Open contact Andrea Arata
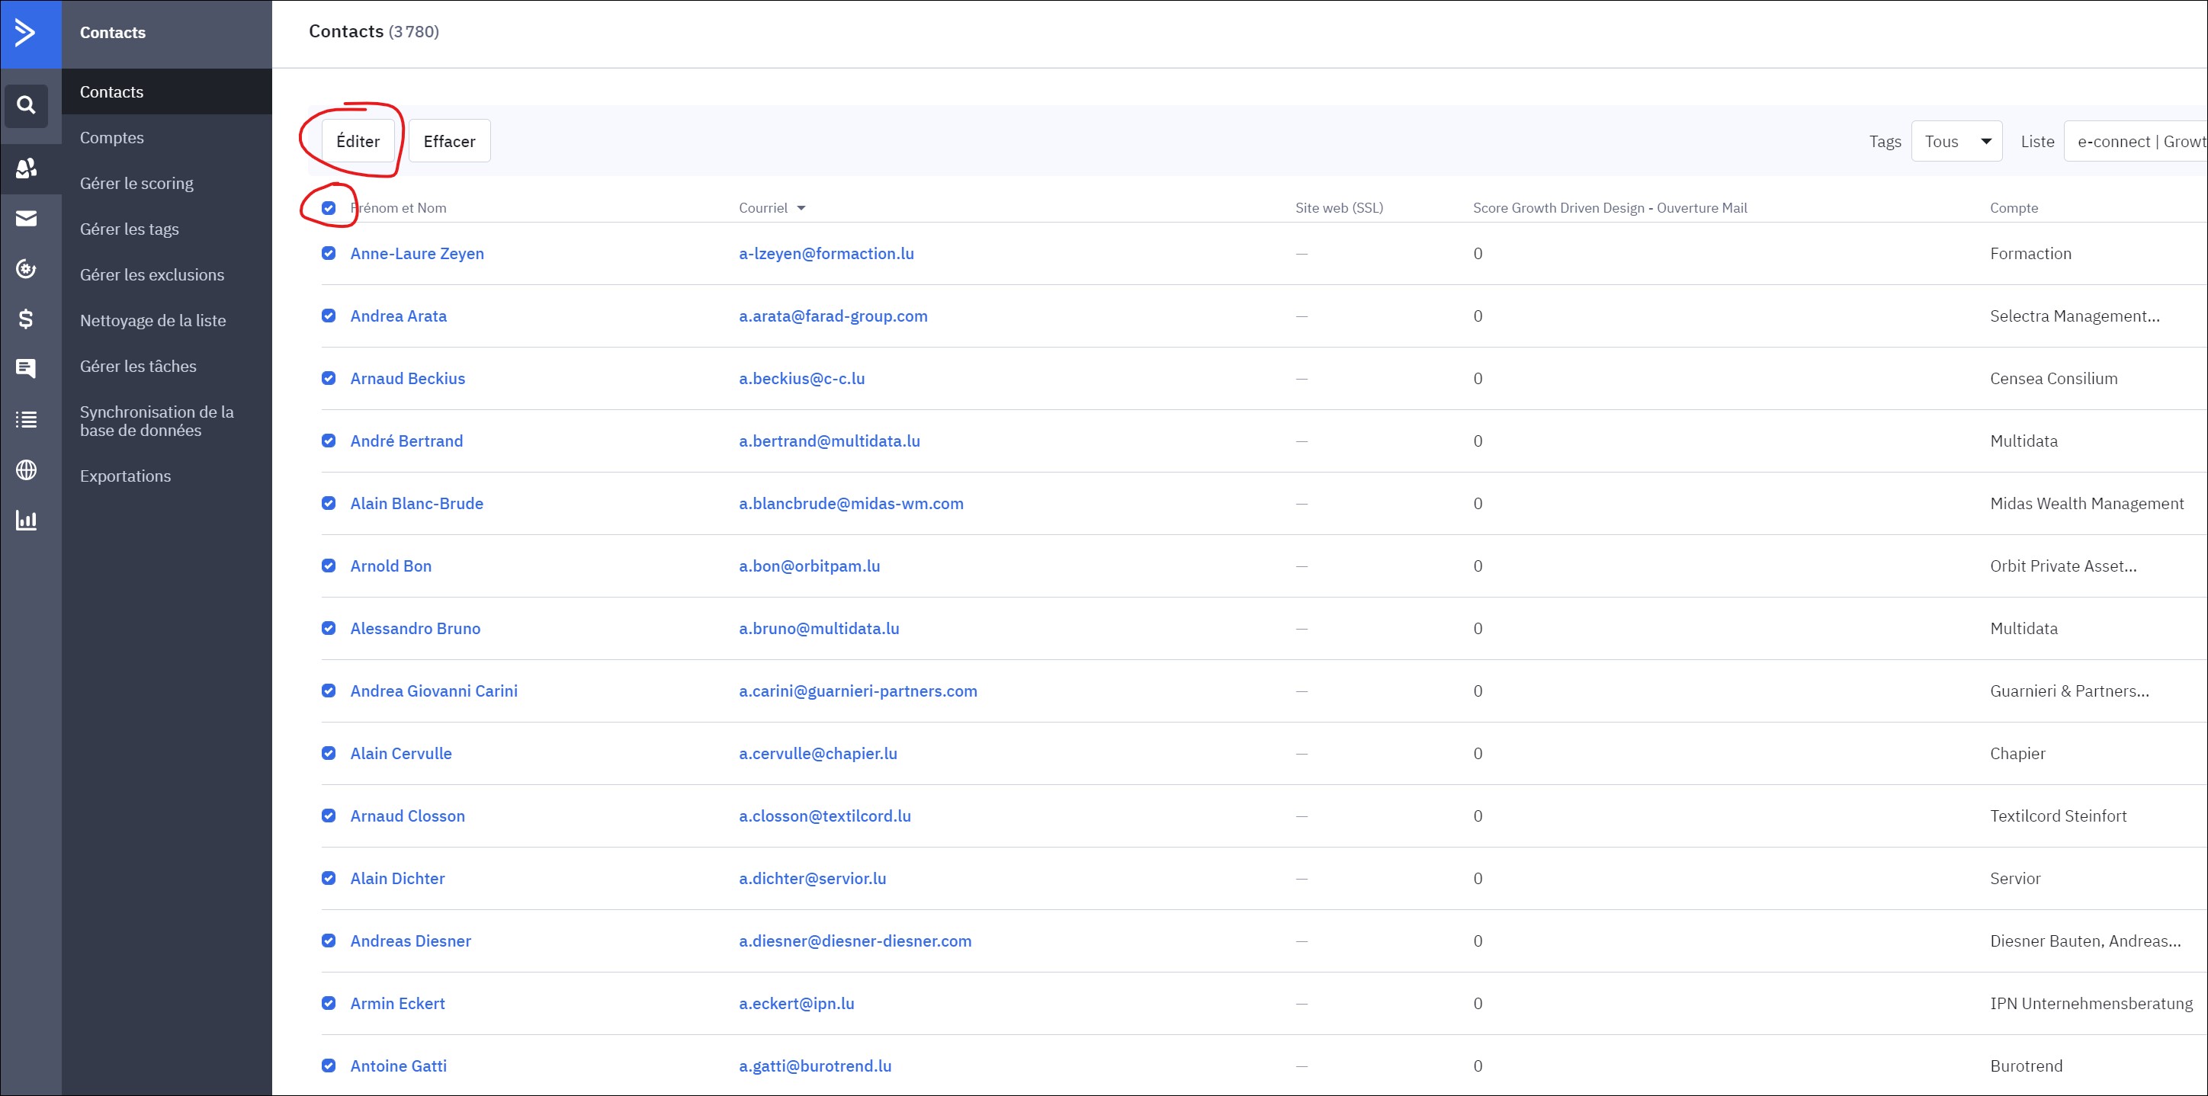The height and width of the screenshot is (1096, 2208). click(399, 316)
